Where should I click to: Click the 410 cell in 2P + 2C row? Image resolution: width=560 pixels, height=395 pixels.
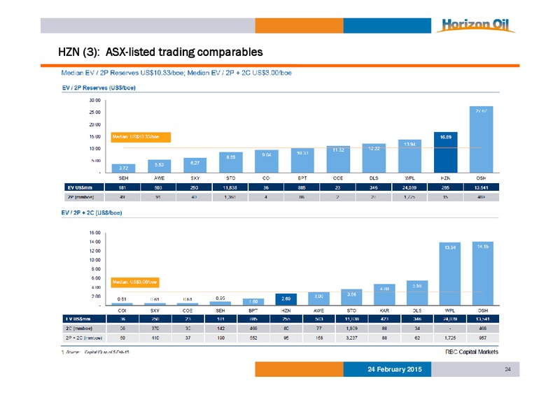coord(155,338)
